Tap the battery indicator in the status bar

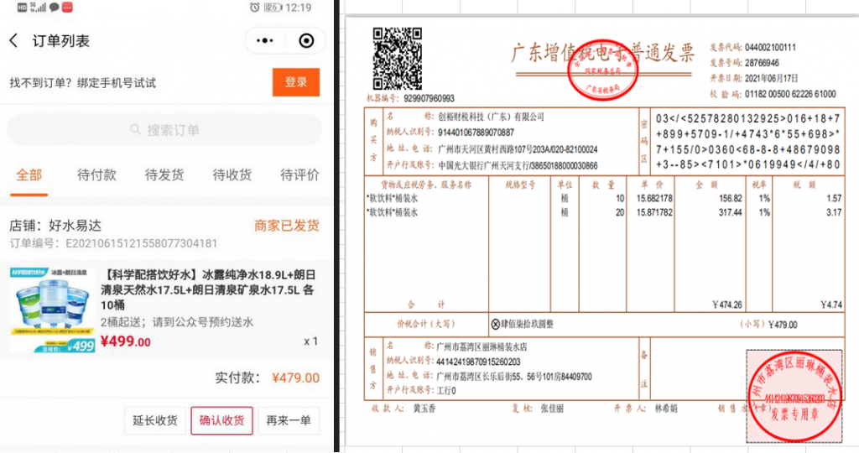(273, 8)
